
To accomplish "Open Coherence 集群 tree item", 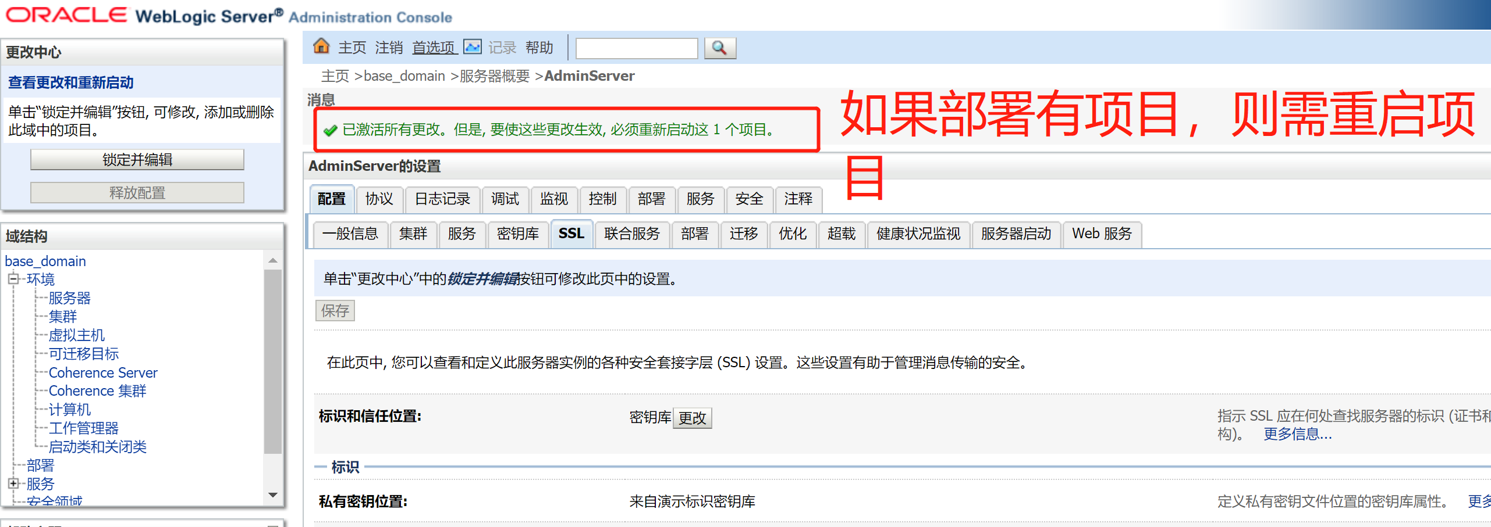I will (98, 391).
